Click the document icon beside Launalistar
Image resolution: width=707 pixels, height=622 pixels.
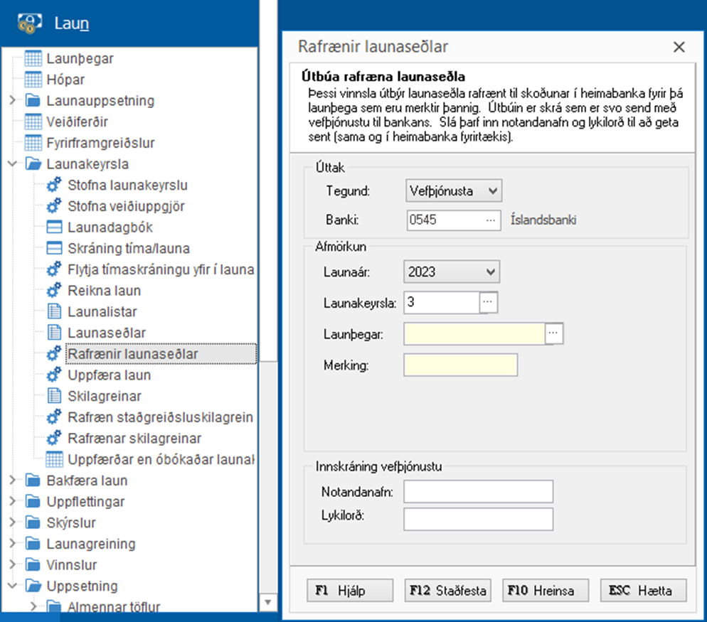pos(54,311)
